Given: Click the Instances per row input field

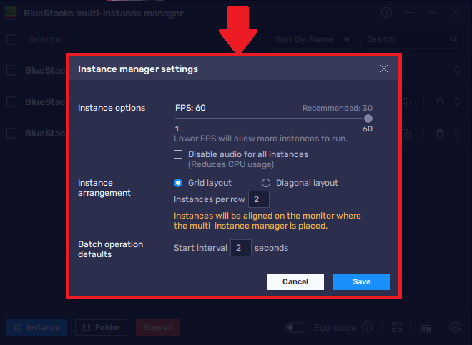Looking at the screenshot, I should point(258,199).
